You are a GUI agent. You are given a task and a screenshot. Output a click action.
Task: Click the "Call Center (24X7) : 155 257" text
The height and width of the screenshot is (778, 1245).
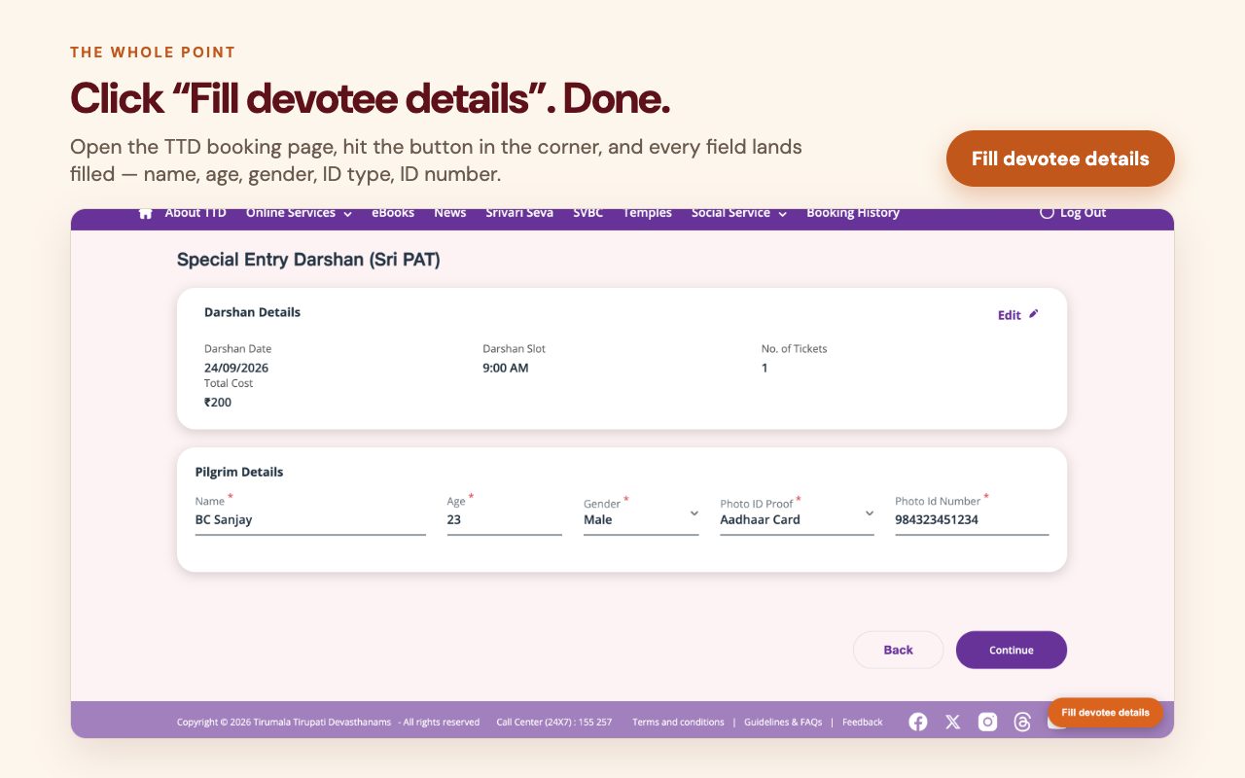(554, 723)
